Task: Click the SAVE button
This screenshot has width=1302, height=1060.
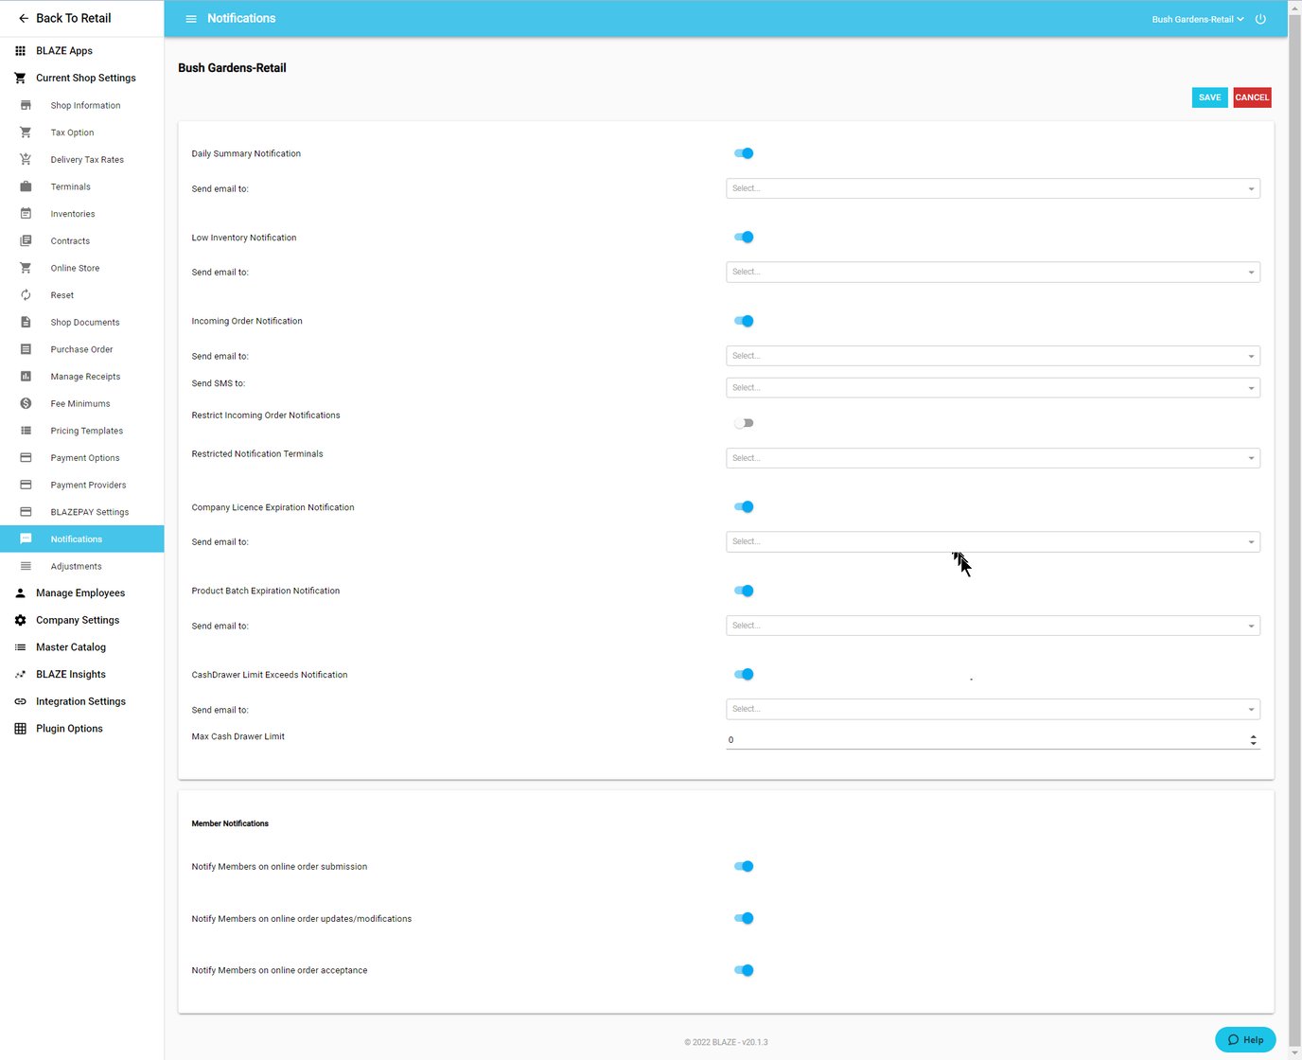Action: pos(1209,97)
